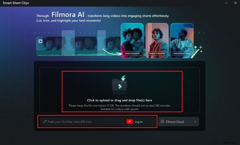Expand the Filmora Cloud chevron arrow
The image size is (240, 145).
tap(195, 122)
